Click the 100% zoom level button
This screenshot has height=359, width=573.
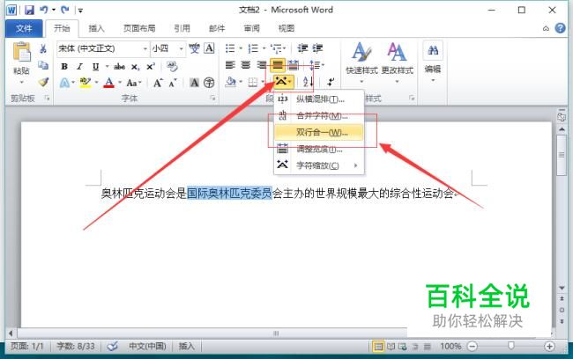click(450, 346)
